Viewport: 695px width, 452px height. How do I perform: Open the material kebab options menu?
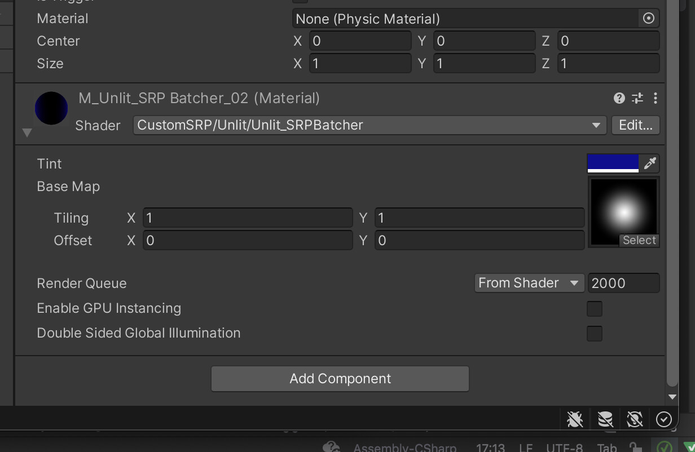tap(655, 98)
